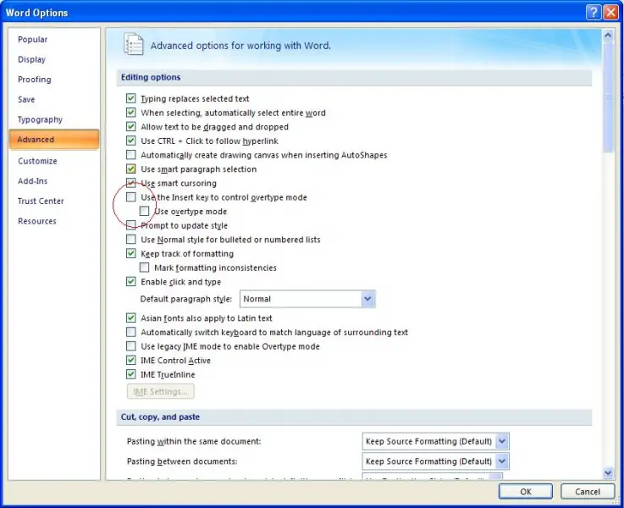Click the Editing options section header
This screenshot has height=508, width=624.
tap(354, 78)
